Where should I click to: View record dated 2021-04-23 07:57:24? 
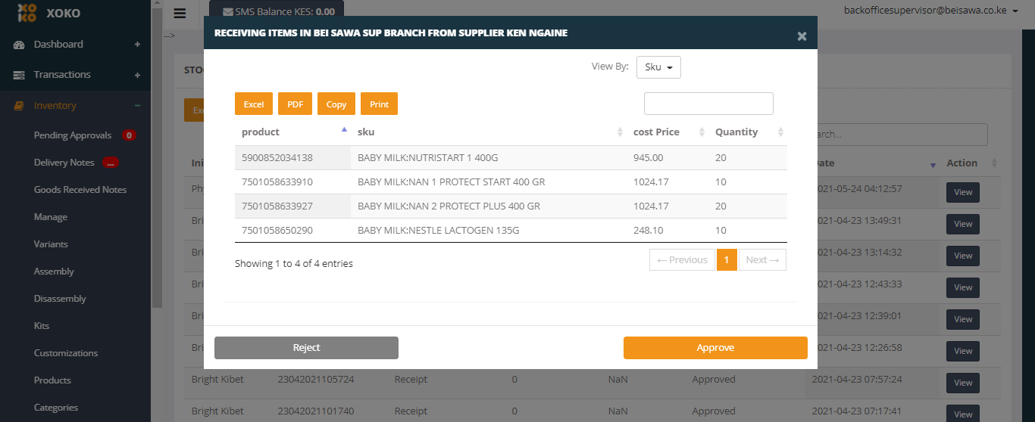click(963, 383)
